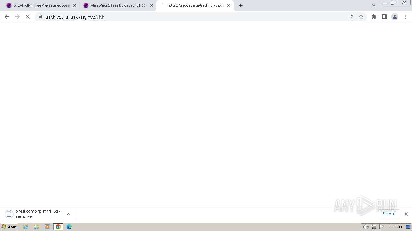This screenshot has width=412, height=231.
Task: Click the forward navigation arrow
Action: click(x=17, y=17)
